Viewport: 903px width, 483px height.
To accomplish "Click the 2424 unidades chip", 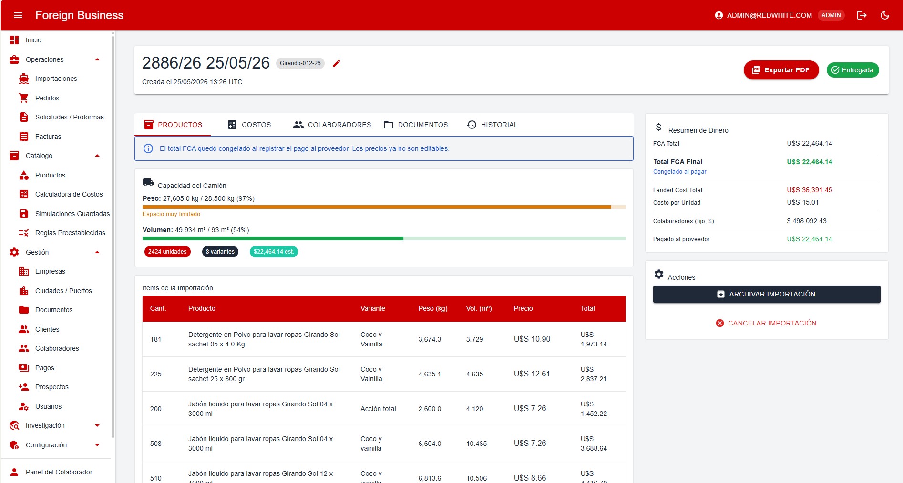I will click(167, 252).
